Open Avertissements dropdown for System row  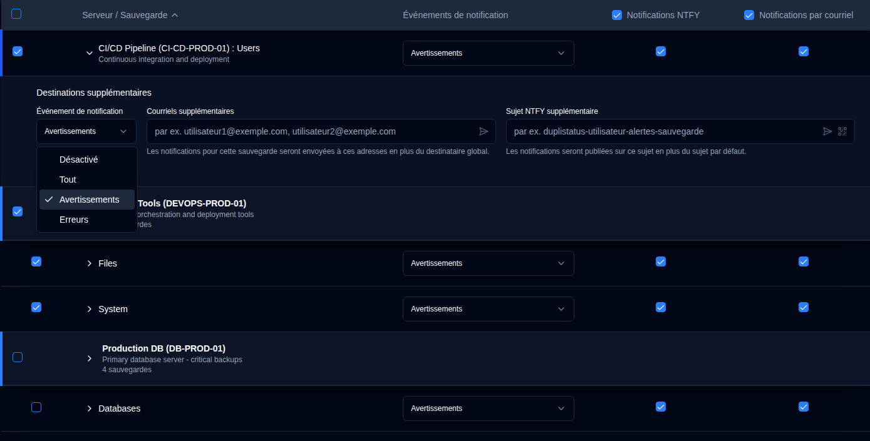click(489, 309)
